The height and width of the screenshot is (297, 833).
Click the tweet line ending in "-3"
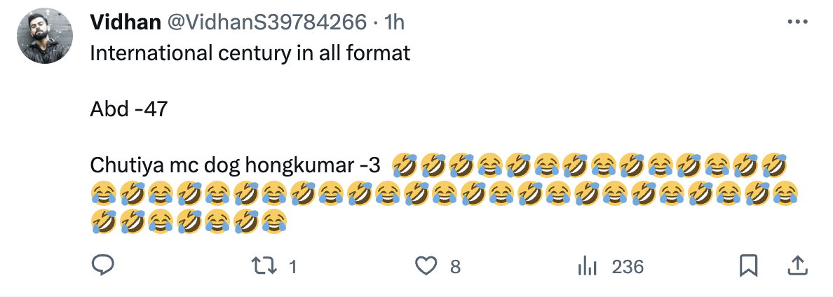235,165
